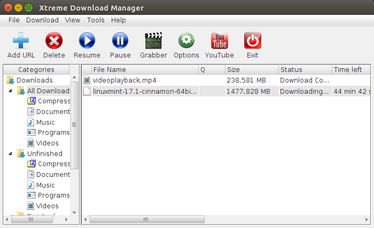Click Documents icon under Unfinished
This screenshot has height=228, width=374.
tap(31, 174)
